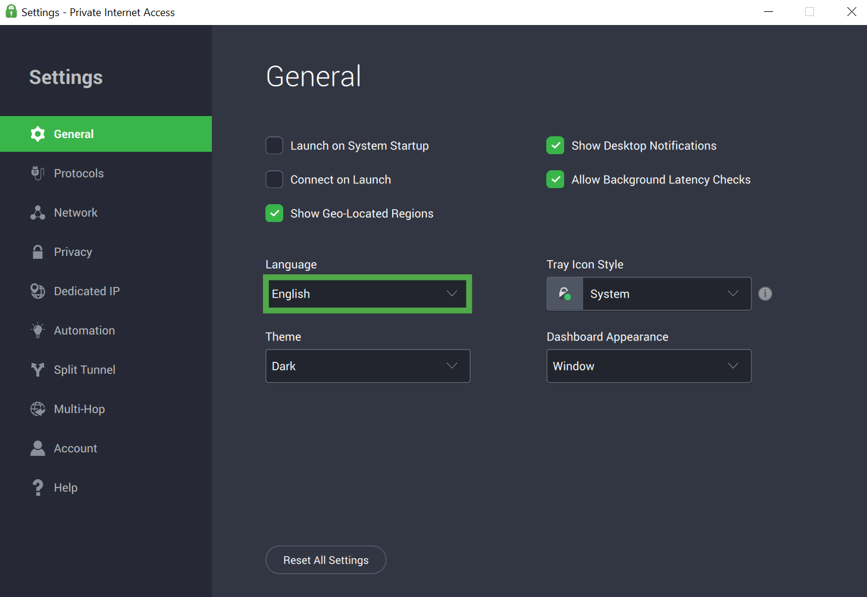
Task: Click the Account person icon
Action: pyautogui.click(x=37, y=448)
